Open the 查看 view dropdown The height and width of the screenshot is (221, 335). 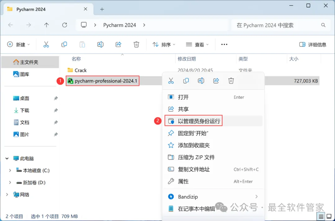pyautogui.click(x=197, y=44)
